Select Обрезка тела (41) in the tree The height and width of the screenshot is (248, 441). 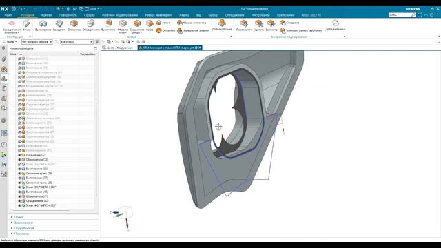pyautogui.click(x=37, y=196)
